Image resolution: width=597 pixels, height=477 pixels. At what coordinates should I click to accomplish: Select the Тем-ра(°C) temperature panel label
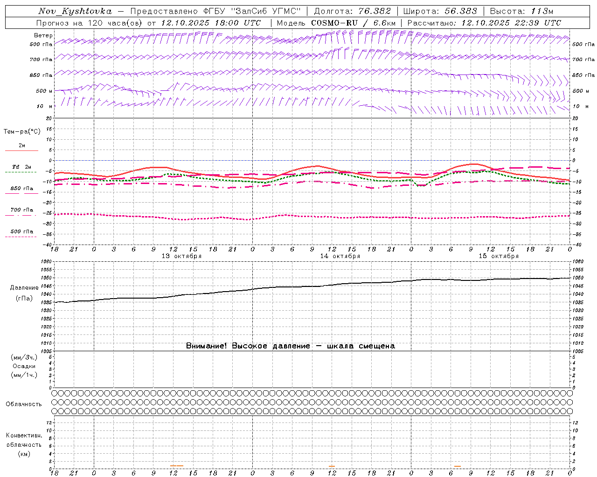point(22,131)
